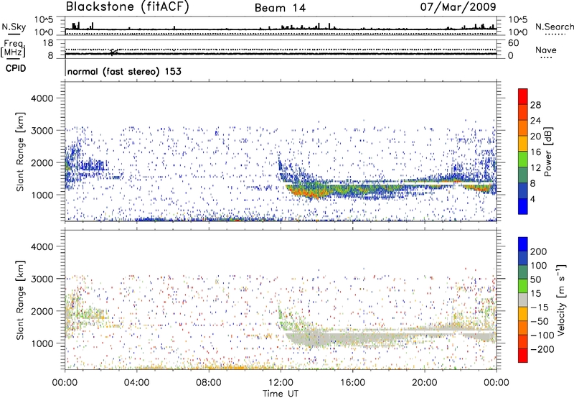Click "50" on the Velocity colorbar

[535, 279]
